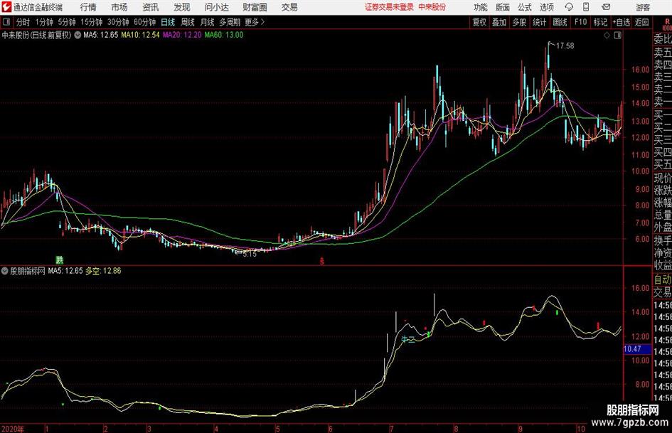Open the mobile phone icon in the title bar

point(586,7)
